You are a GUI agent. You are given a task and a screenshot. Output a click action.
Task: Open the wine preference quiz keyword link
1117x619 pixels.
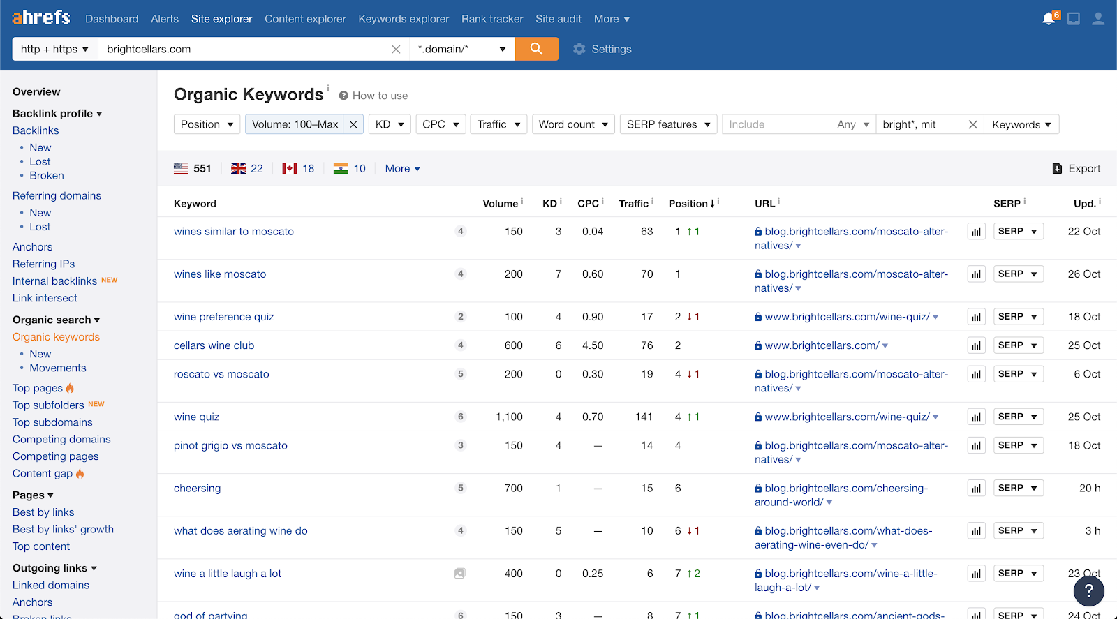pos(223,317)
